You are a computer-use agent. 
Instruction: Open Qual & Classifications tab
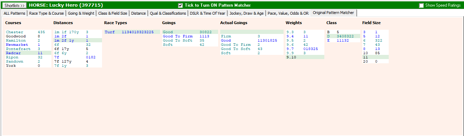tap(168, 13)
